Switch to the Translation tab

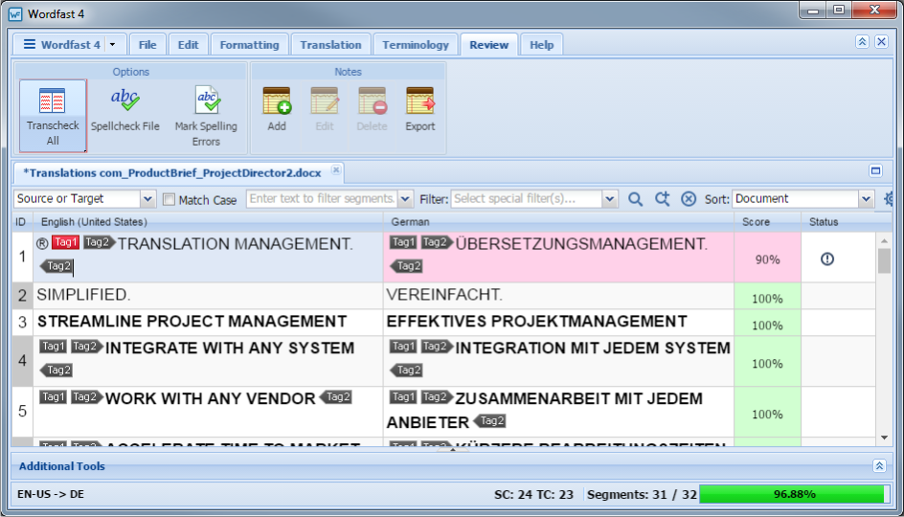pyautogui.click(x=330, y=44)
